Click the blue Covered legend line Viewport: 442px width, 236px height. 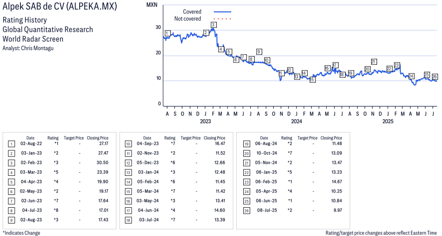click(222, 12)
